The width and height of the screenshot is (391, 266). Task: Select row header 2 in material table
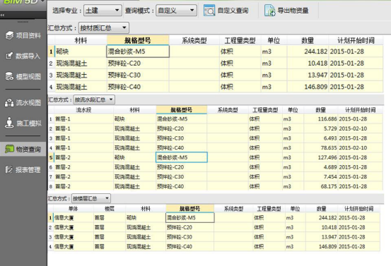click(x=51, y=64)
